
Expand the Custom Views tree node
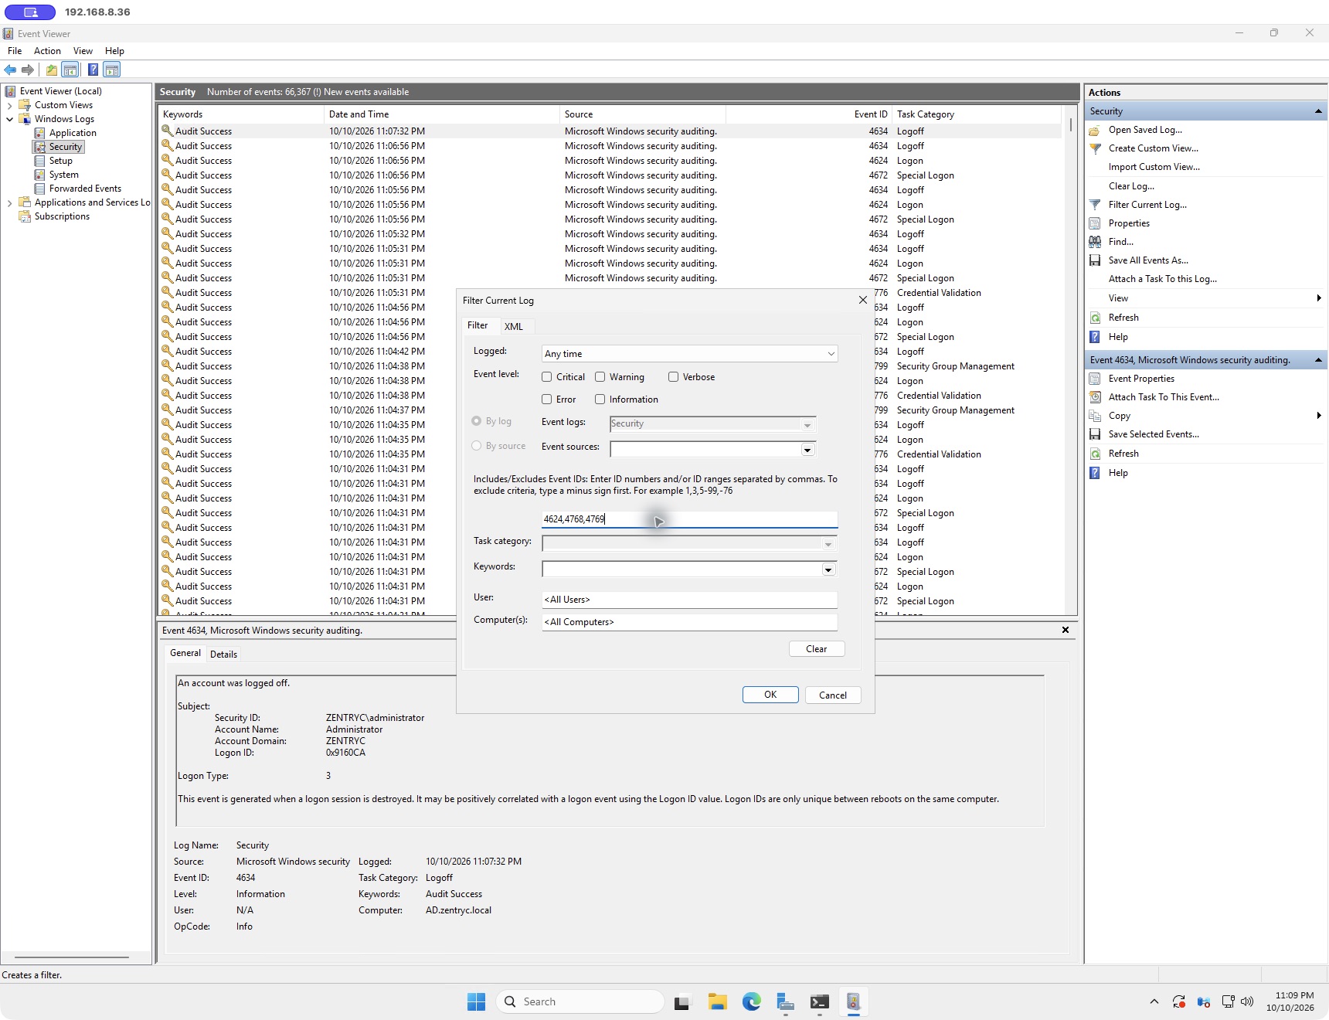[x=9, y=105]
